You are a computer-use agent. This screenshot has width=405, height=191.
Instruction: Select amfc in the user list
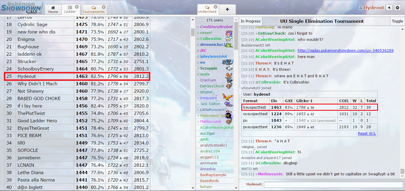tap(214, 139)
